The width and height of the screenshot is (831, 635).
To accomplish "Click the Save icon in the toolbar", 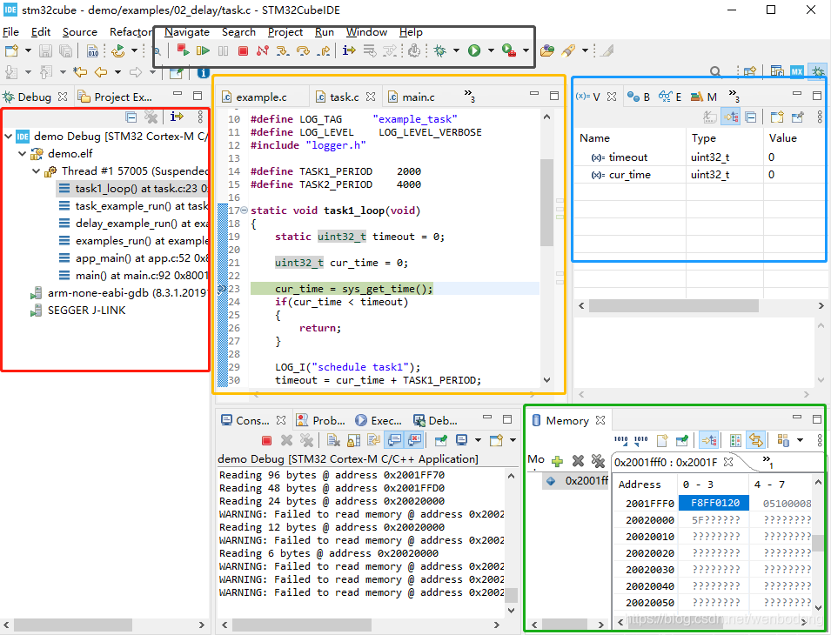I will coord(45,50).
